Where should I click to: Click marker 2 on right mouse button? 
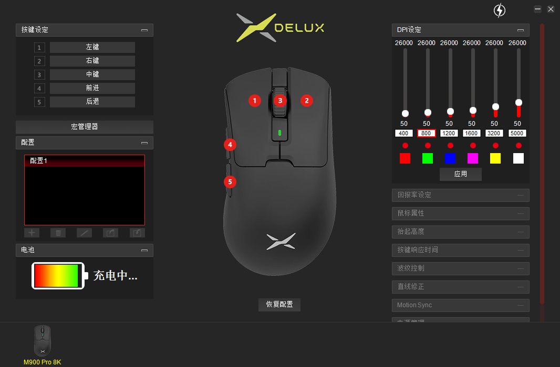click(x=306, y=101)
